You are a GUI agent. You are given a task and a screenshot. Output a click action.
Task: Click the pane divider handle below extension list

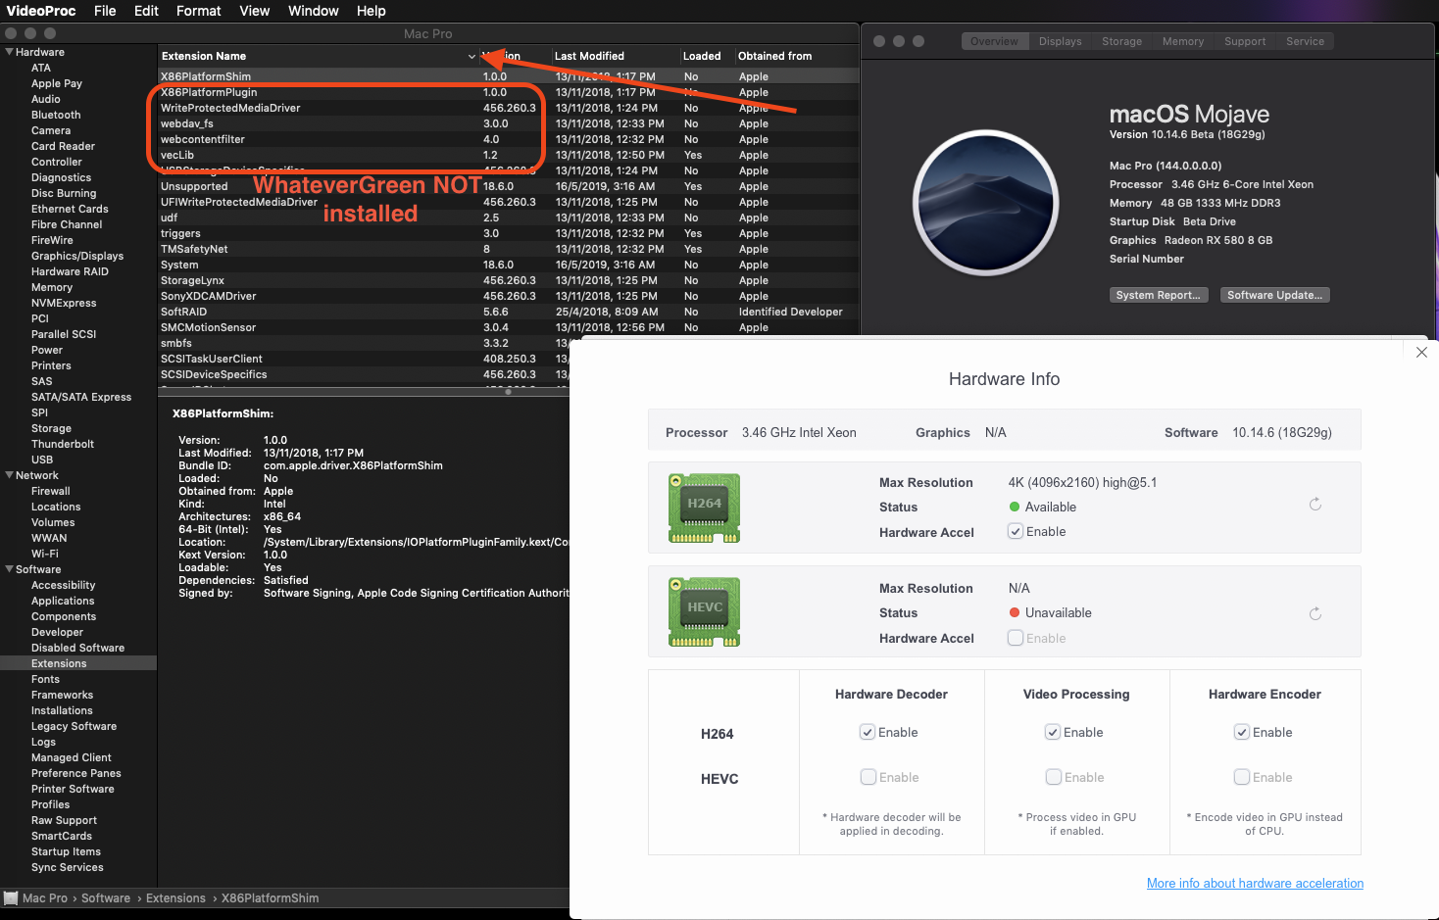click(508, 392)
